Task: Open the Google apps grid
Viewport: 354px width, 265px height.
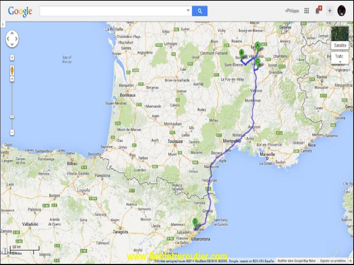Action: tap(307, 11)
